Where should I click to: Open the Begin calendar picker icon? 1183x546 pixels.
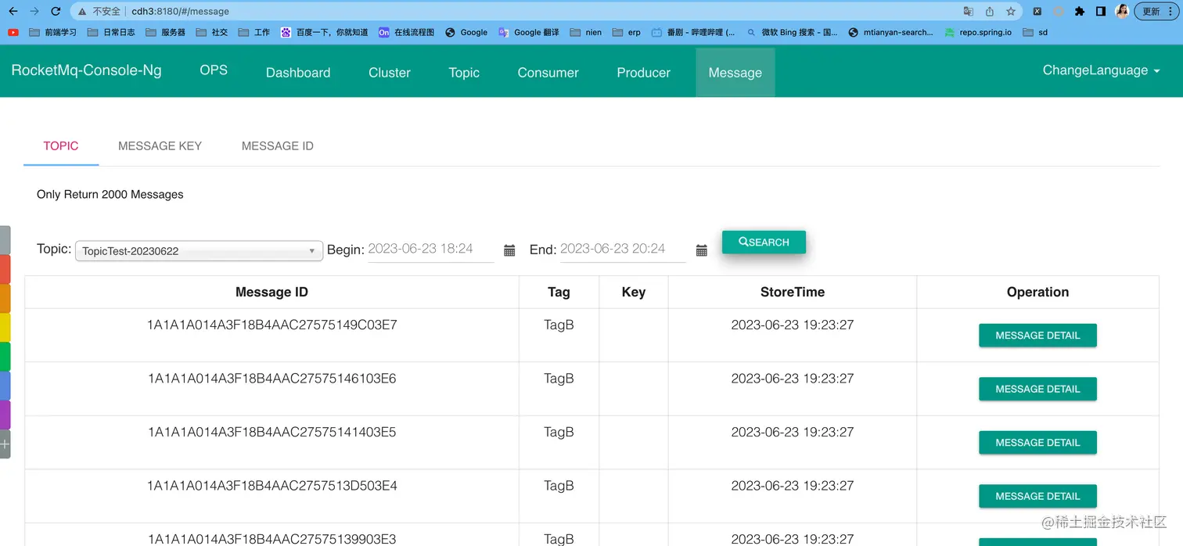509,250
